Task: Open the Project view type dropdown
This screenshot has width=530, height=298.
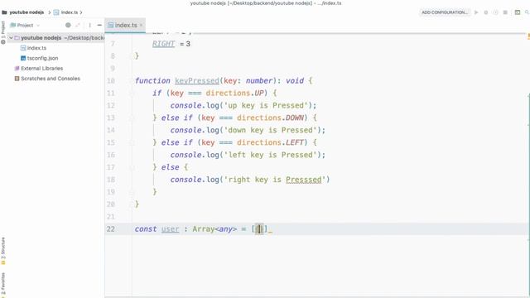Action: [x=25, y=25]
